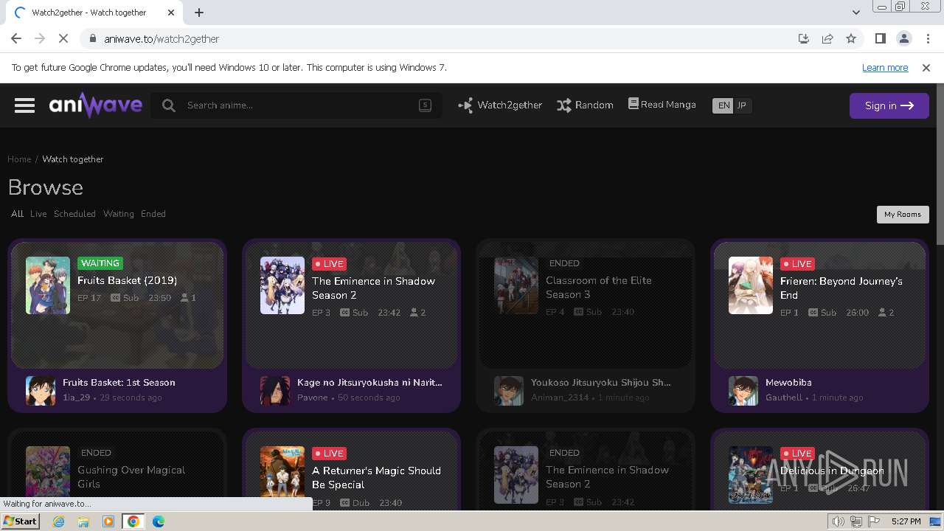Click Chrome back button
This screenshot has height=531, width=944.
(16, 39)
